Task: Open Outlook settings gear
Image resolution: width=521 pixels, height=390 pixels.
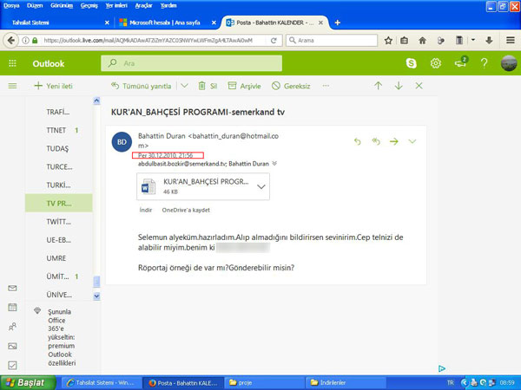Action: (x=436, y=63)
